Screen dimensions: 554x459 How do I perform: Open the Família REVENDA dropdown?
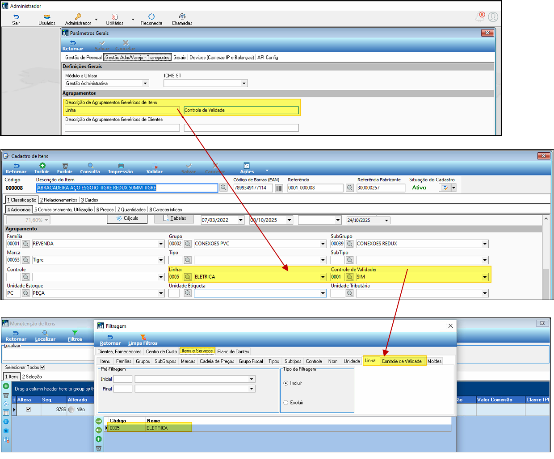(x=161, y=244)
